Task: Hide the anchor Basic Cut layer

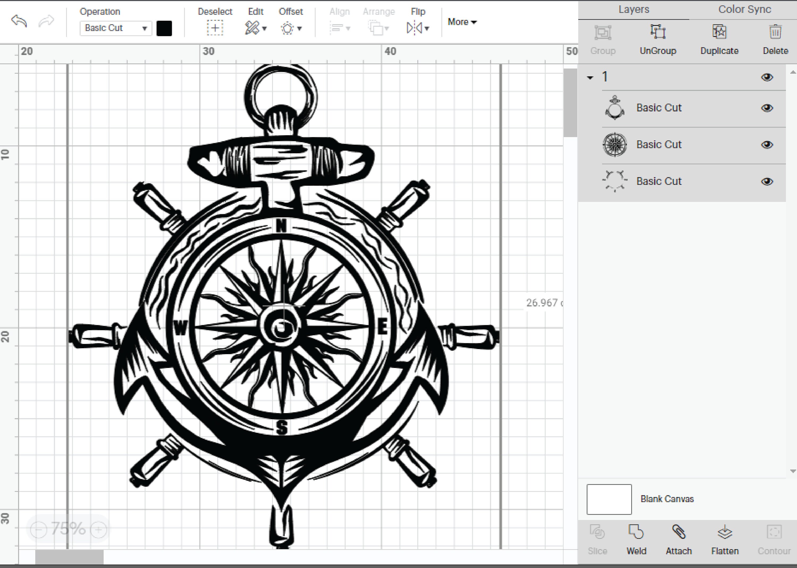Action: point(767,108)
